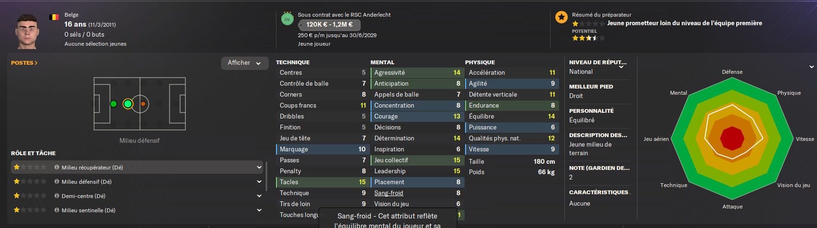This screenshot has height=228, width=817.
Task: Click the Belgian flag icon
Action: tap(54, 17)
